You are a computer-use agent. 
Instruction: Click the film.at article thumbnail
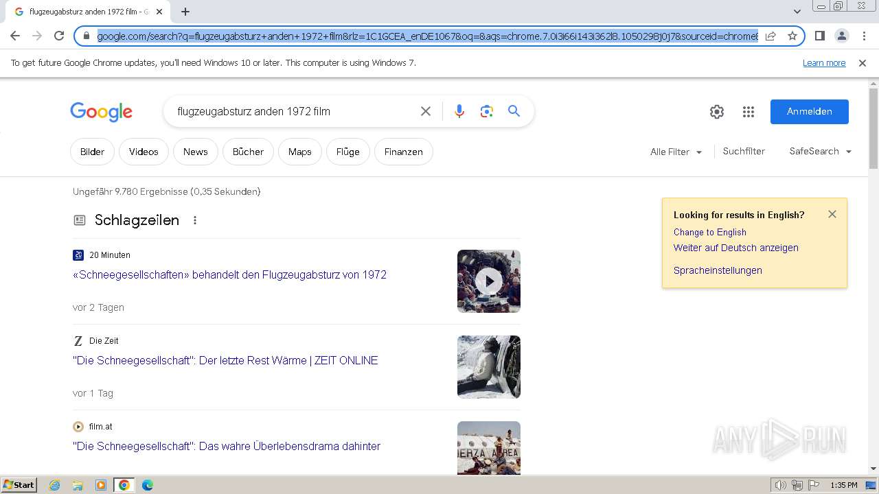coord(489,447)
